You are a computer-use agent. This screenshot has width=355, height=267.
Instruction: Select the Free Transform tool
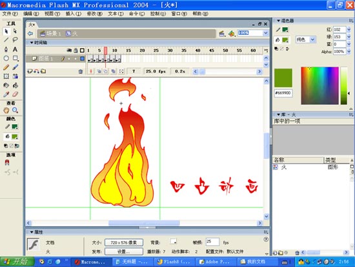(6, 76)
